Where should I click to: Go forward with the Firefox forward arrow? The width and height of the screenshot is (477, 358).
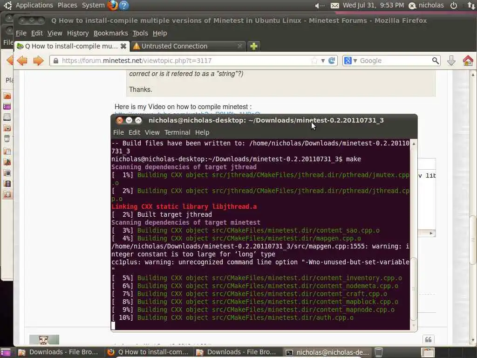click(38, 61)
